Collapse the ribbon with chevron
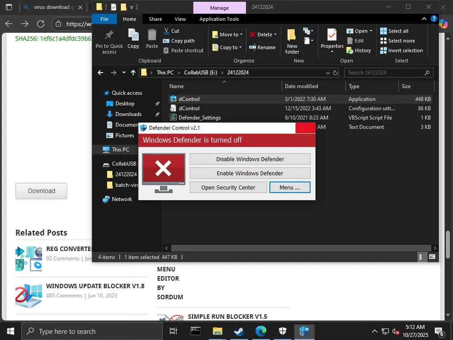The width and height of the screenshot is (453, 340). (x=424, y=19)
